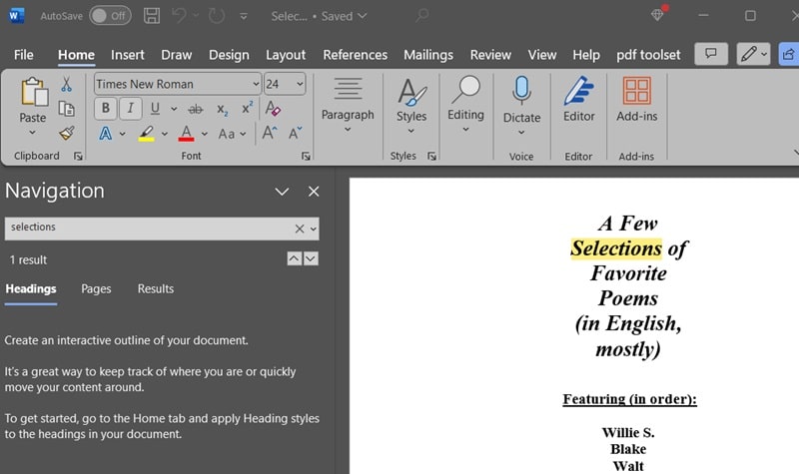The height and width of the screenshot is (474, 799).
Task: Click the search magnifier in the title bar
Action: (421, 16)
